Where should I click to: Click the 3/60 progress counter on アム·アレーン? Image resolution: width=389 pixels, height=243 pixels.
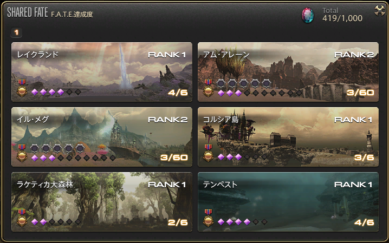[x=360, y=93]
